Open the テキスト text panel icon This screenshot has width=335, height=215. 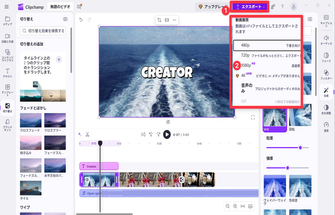(8, 73)
